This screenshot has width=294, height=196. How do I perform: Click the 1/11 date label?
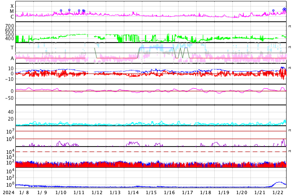pos(79,193)
